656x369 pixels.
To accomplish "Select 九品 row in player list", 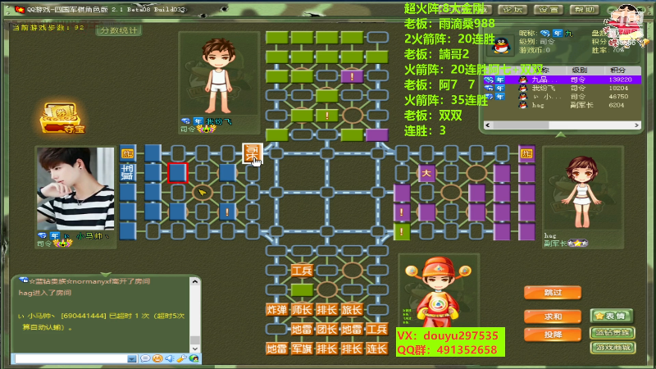I will pos(563,80).
